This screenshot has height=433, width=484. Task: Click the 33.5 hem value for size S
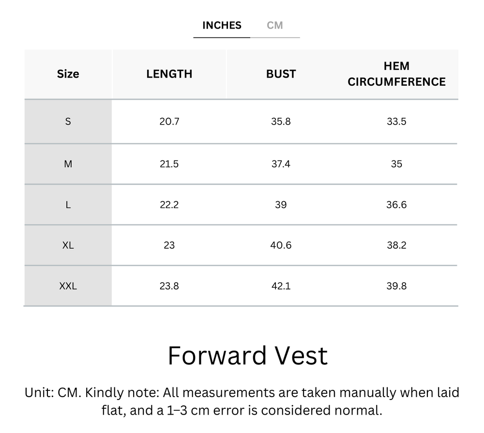tap(397, 121)
